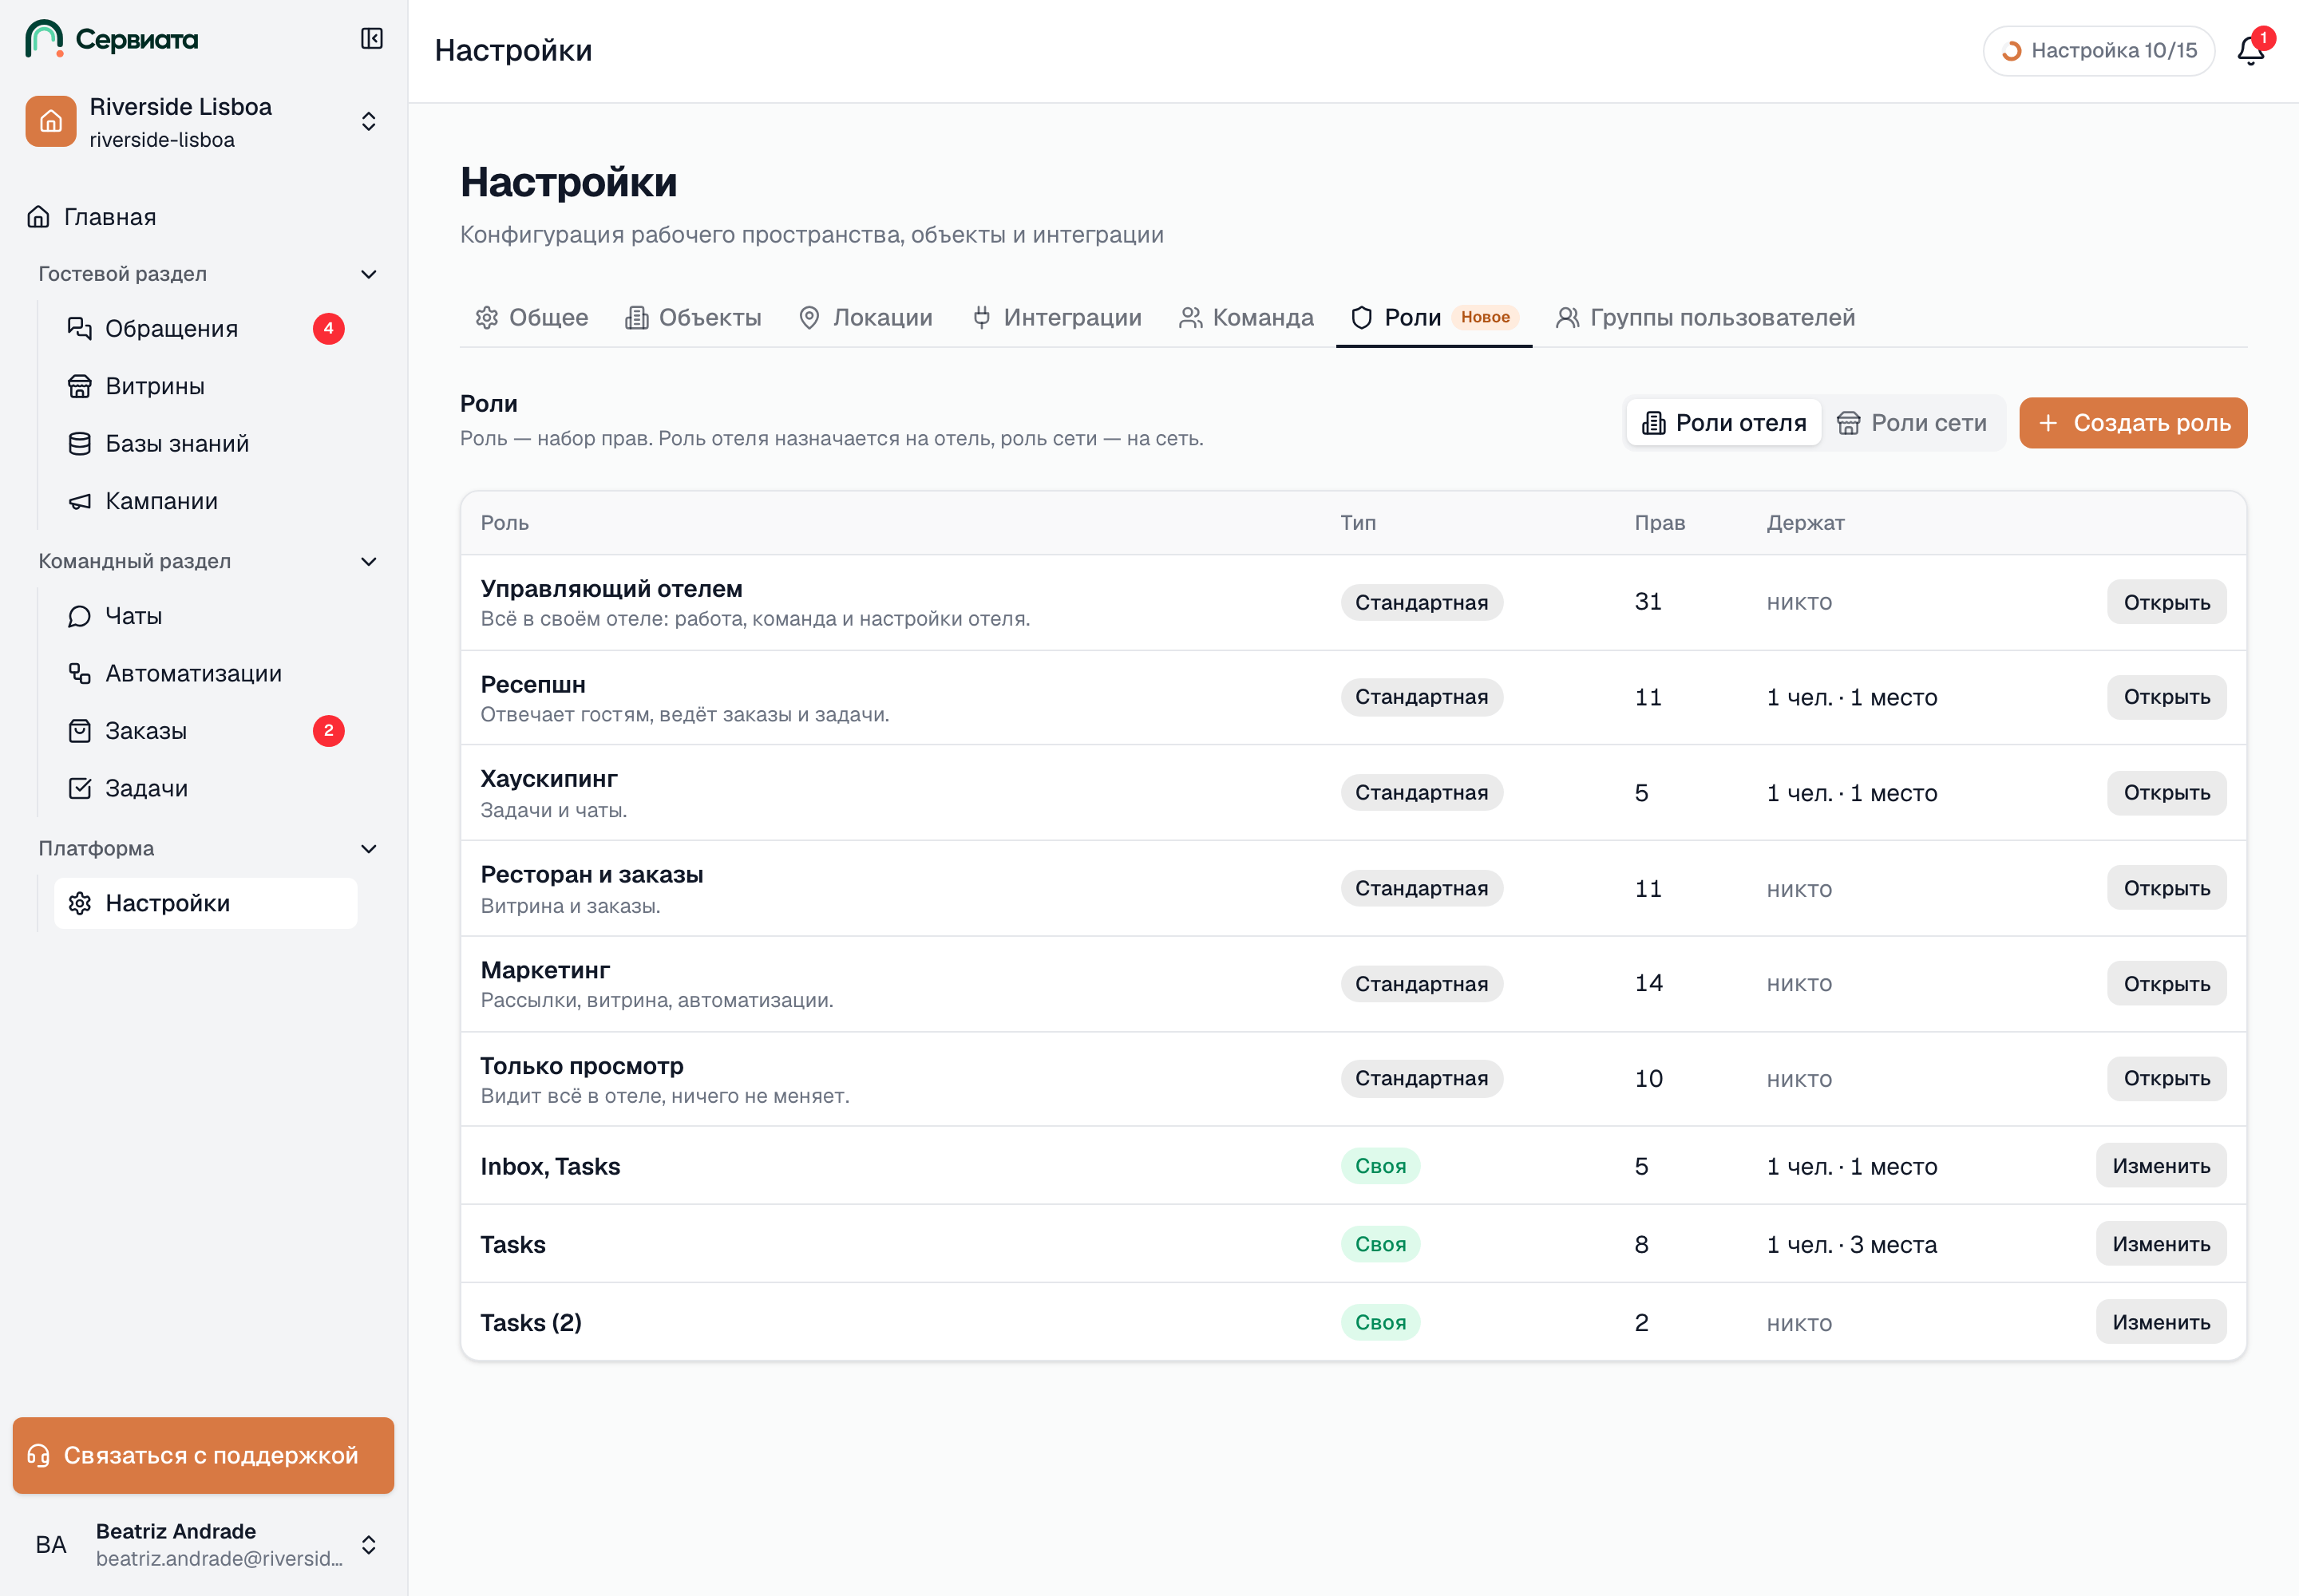Click the Riverside Lisboa hotel avatar icon
The image size is (2299, 1596).
[51, 121]
